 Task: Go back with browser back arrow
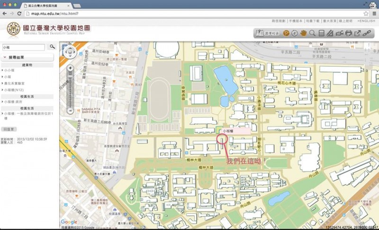tap(4, 14)
